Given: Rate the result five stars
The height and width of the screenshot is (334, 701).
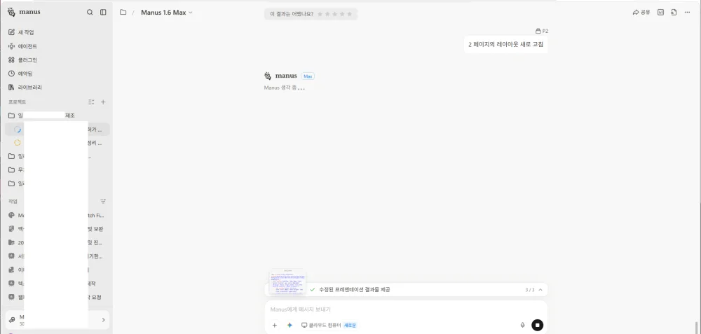Looking at the screenshot, I should (350, 14).
